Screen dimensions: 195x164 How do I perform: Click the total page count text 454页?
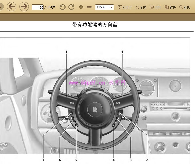pyautogui.click(x=51, y=7)
